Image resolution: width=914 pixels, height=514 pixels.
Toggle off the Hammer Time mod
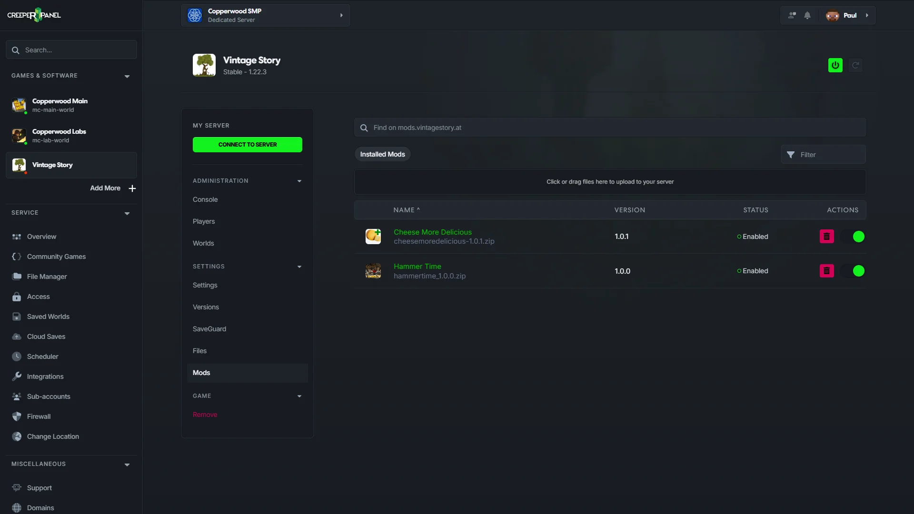tap(853, 271)
